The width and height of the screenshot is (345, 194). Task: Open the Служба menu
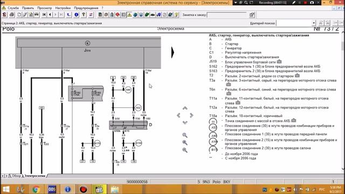[x=13, y=8]
